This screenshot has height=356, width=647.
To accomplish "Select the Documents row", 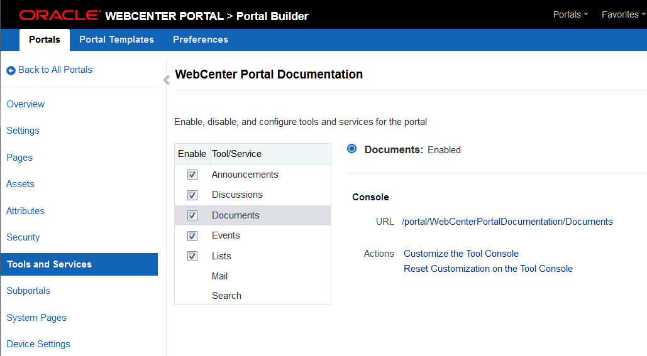I will click(253, 215).
